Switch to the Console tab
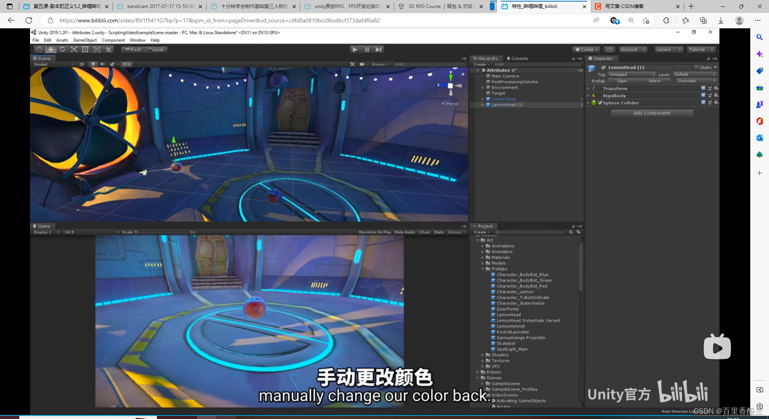 click(517, 58)
